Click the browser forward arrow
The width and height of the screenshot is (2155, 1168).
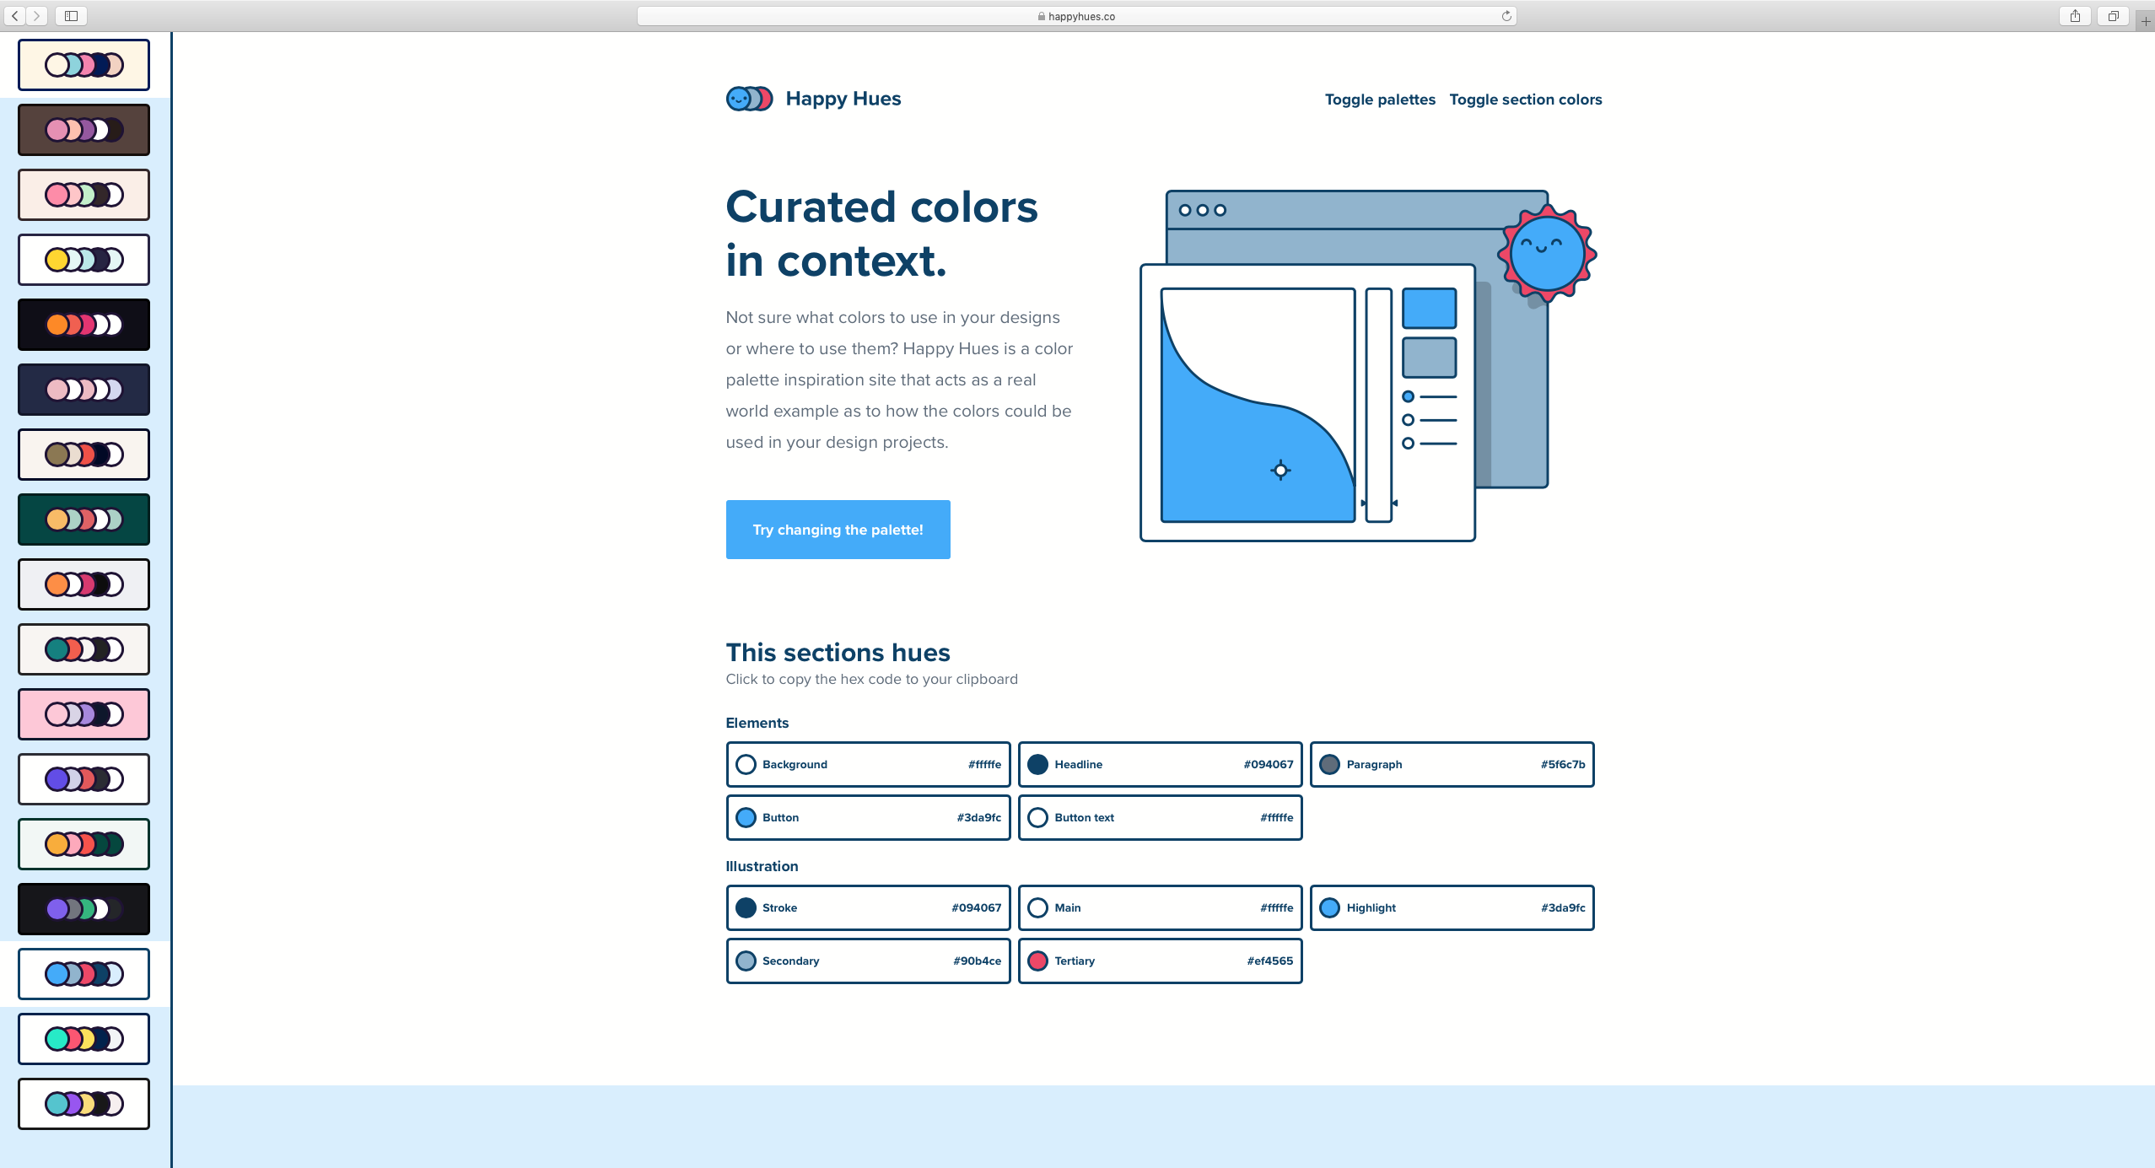pyautogui.click(x=36, y=15)
